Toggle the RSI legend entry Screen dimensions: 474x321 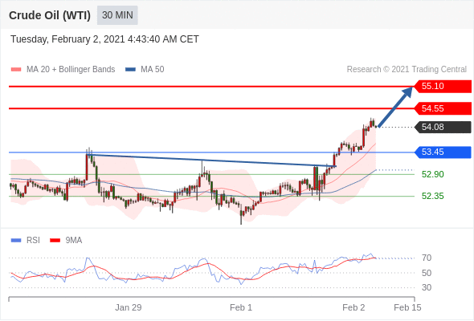(x=26, y=241)
